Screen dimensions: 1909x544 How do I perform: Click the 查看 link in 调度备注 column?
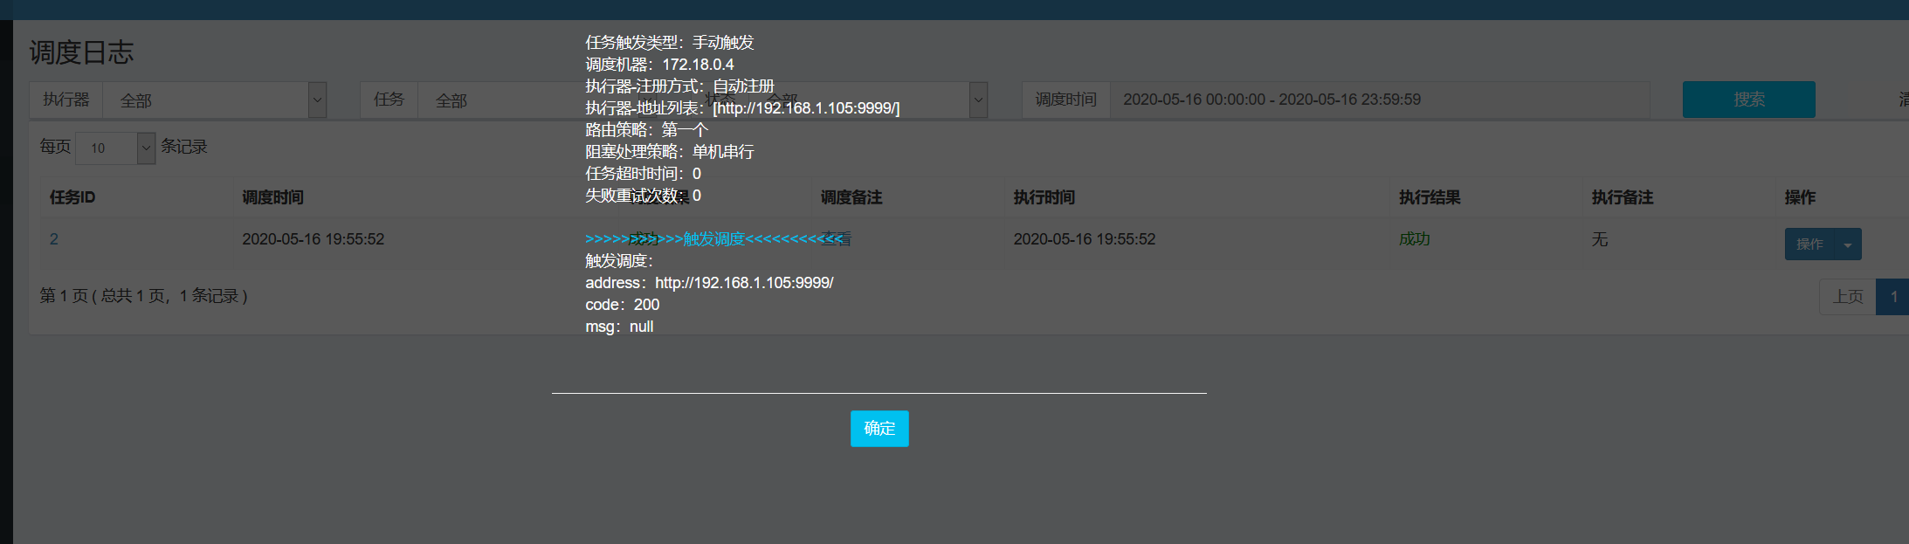click(x=837, y=239)
